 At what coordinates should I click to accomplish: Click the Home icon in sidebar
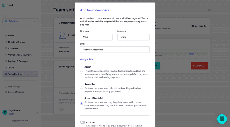click(x=6, y=36)
